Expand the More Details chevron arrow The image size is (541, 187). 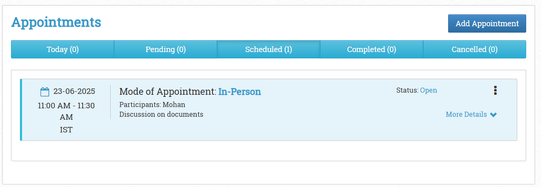pyautogui.click(x=493, y=115)
